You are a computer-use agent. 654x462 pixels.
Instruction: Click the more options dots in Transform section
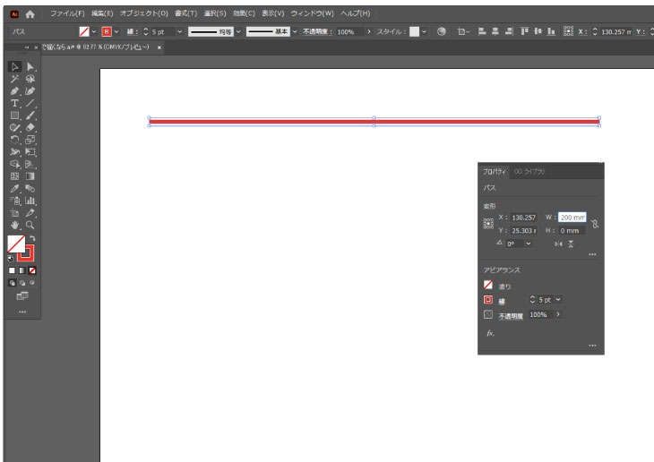pos(591,255)
